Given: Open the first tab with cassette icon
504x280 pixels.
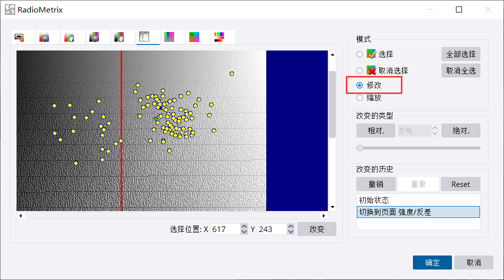Looking at the screenshot, I should pos(20,37).
